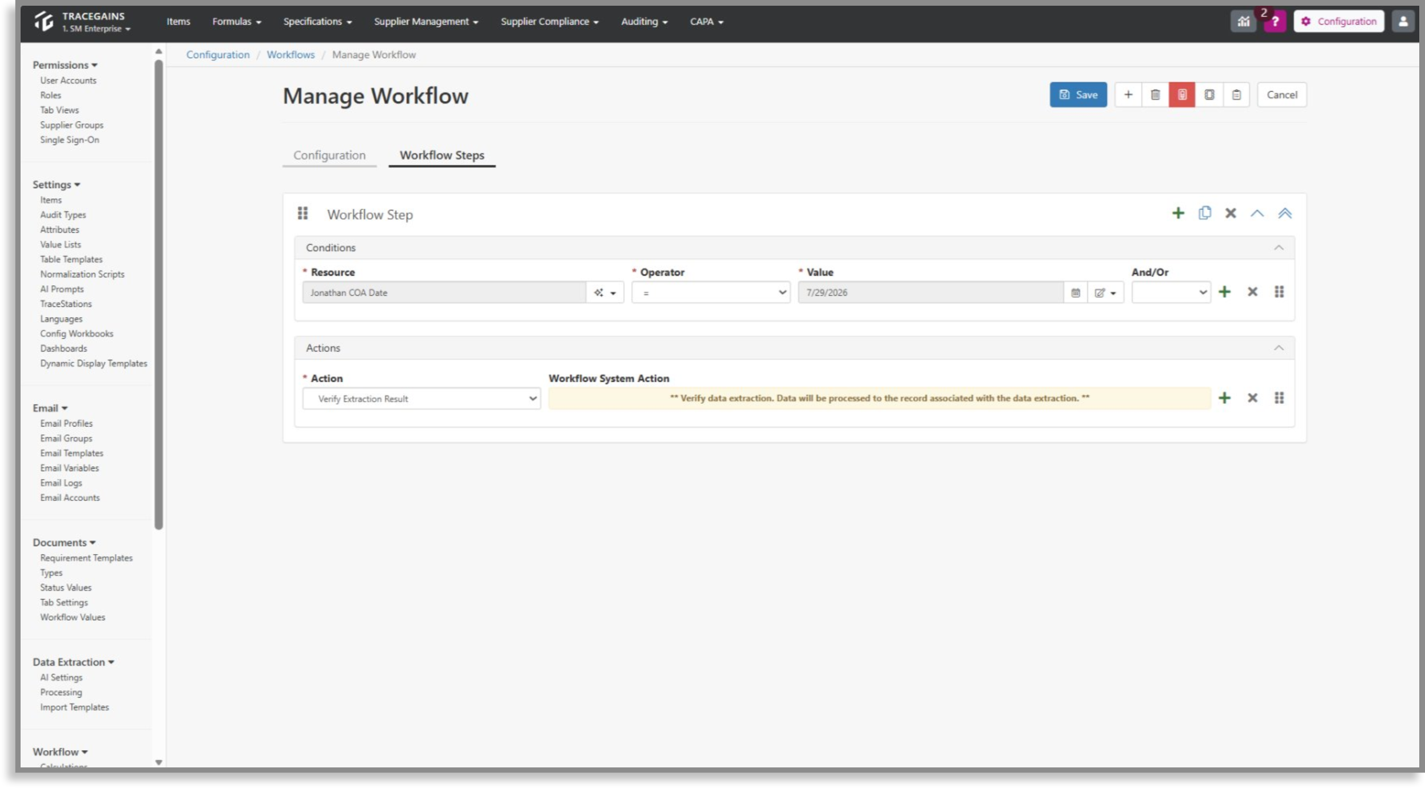This screenshot has height=788, width=1425.
Task: Select the Workflow Steps tab
Action: click(441, 155)
